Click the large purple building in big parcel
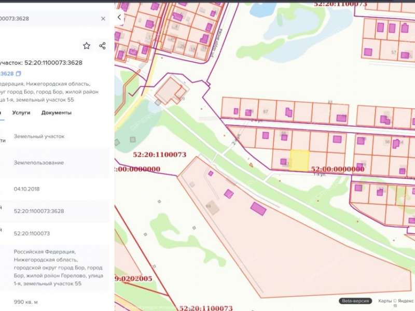This screenshot has height=311, width=415. pyautogui.click(x=258, y=209)
